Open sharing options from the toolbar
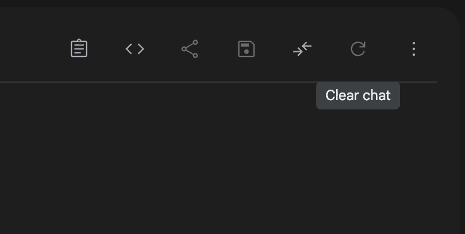The width and height of the screenshot is (465, 234). (190, 49)
